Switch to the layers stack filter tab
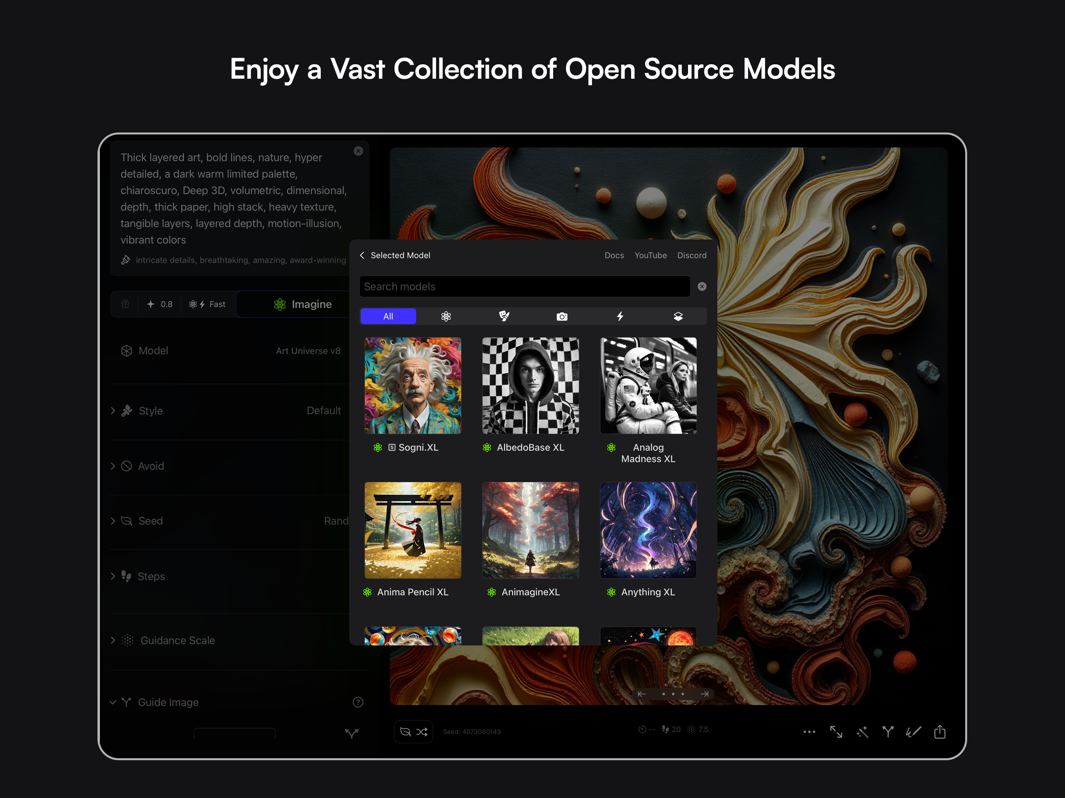This screenshot has height=798, width=1065. [x=678, y=316]
